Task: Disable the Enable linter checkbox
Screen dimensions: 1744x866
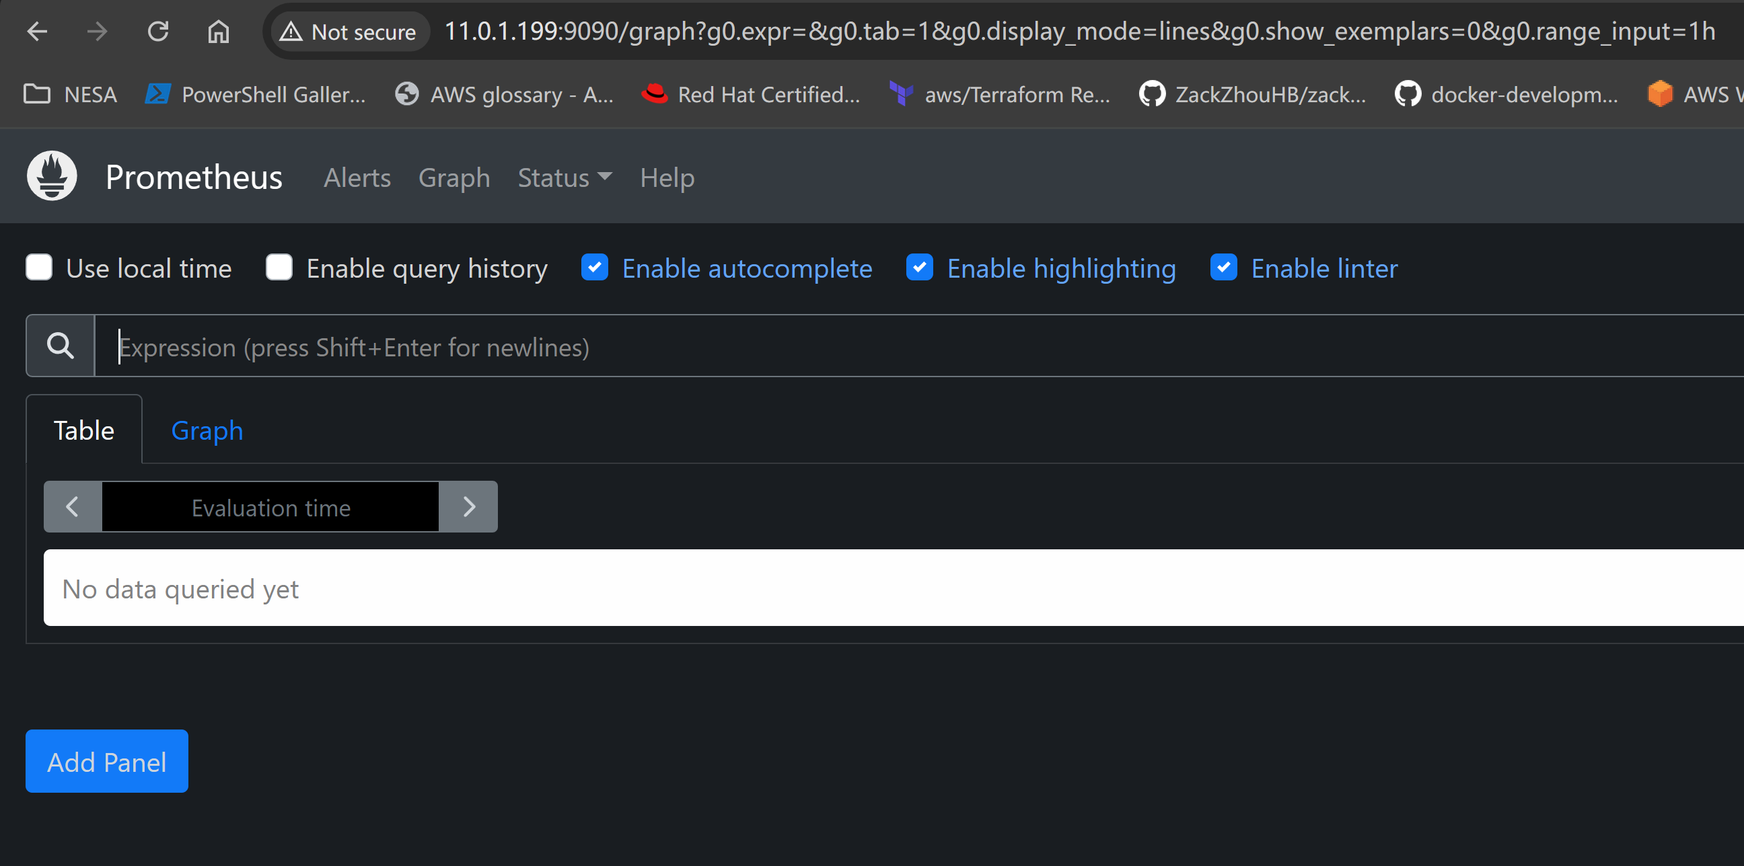Action: [1224, 267]
